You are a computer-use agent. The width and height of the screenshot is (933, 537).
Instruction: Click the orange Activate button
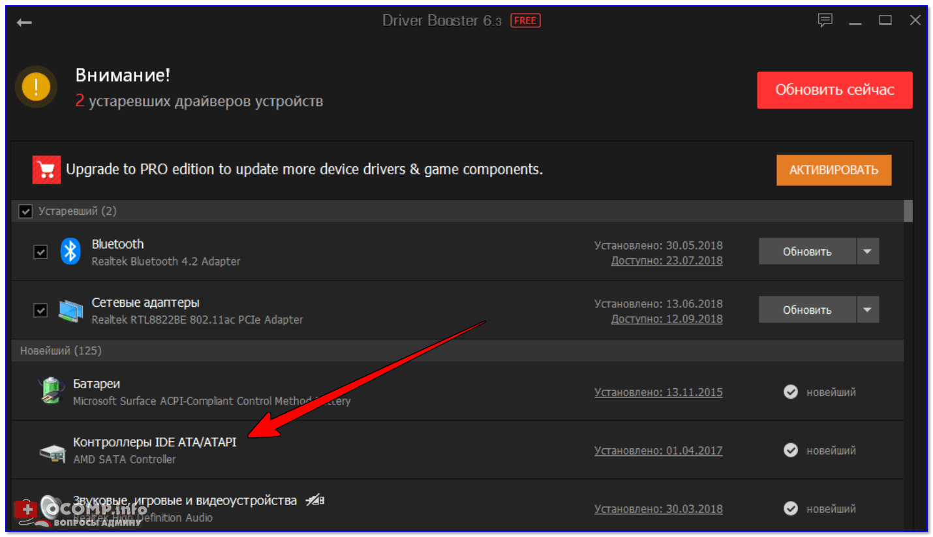[833, 170]
